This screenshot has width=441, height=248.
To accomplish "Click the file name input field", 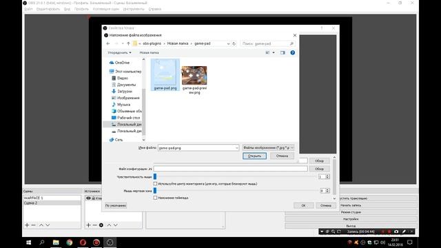I will click(196, 148).
